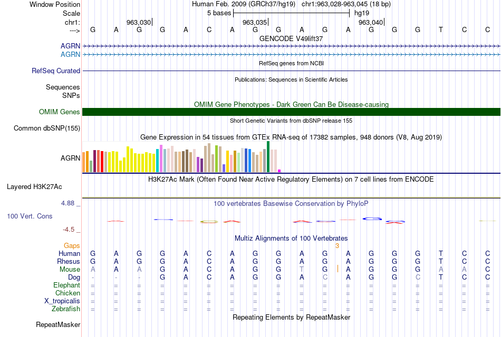Click the short magenta bar ending GTEx chart

pos(280,171)
